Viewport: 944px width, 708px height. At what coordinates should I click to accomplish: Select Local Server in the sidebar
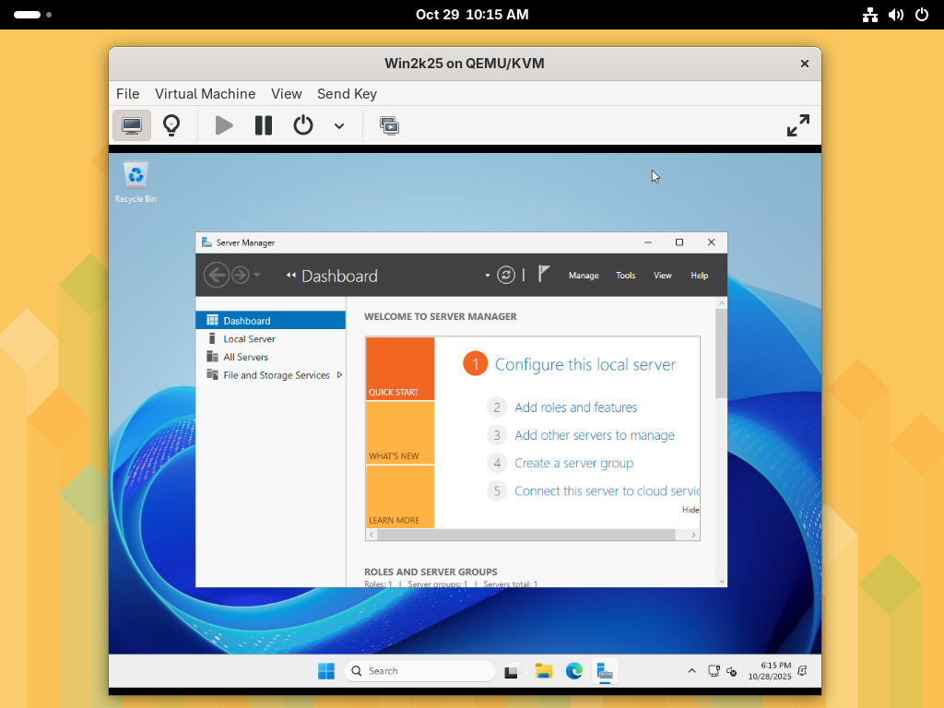249,339
